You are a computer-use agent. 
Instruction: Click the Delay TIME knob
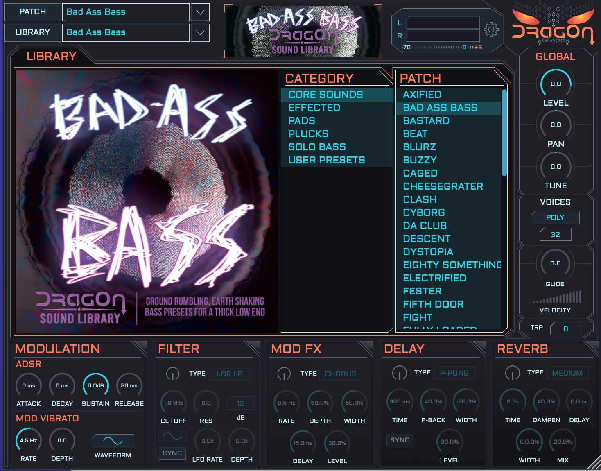[x=400, y=402]
